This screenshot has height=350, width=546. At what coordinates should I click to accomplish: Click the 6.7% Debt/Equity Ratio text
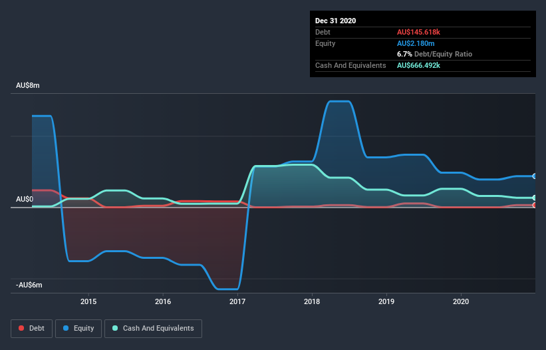pos(434,55)
